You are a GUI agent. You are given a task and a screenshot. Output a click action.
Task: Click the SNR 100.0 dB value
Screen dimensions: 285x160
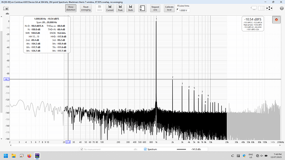tap(36, 33)
